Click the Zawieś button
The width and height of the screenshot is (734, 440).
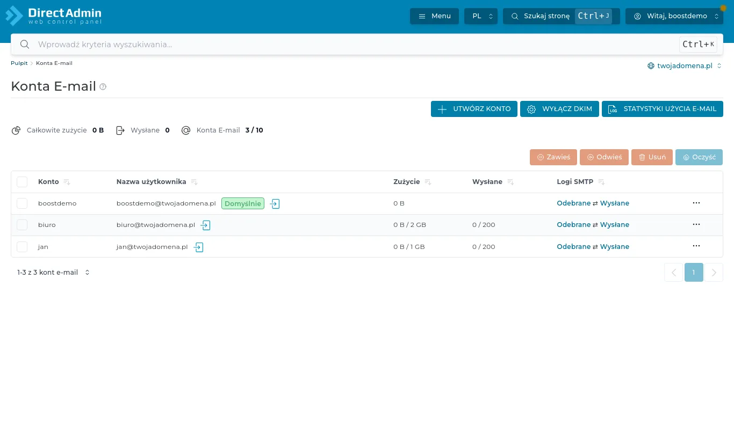point(553,157)
